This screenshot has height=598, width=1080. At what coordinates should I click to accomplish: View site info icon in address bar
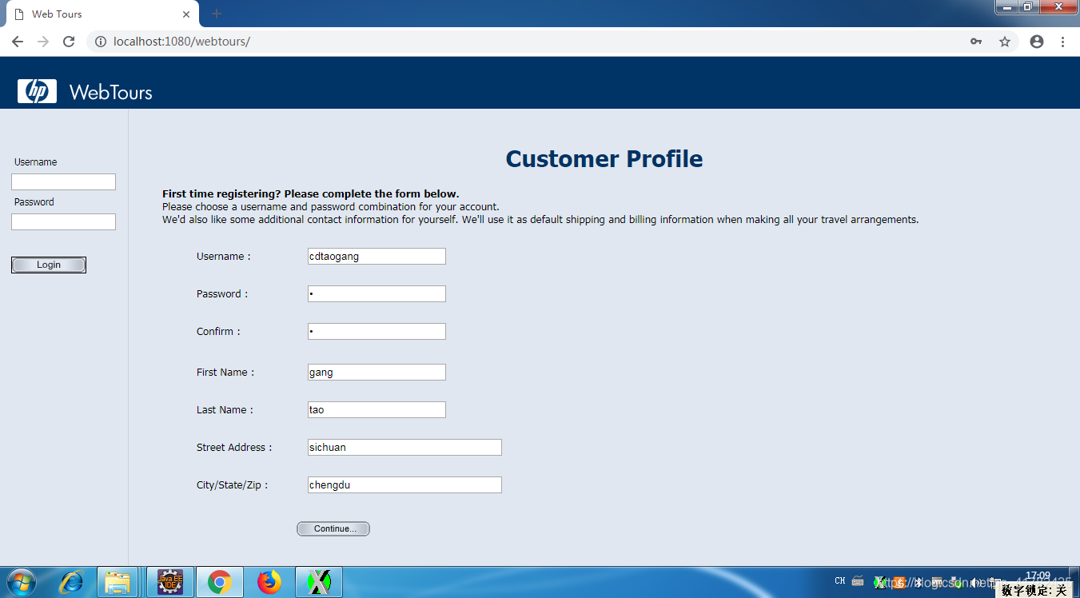[101, 42]
